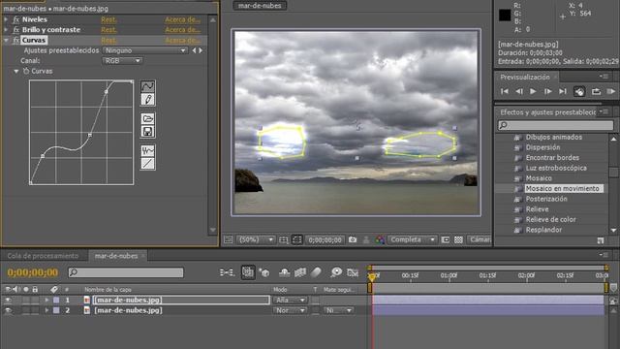Open the 50% magnification dropdown
Screen dimensions: 620x349
tap(256, 239)
